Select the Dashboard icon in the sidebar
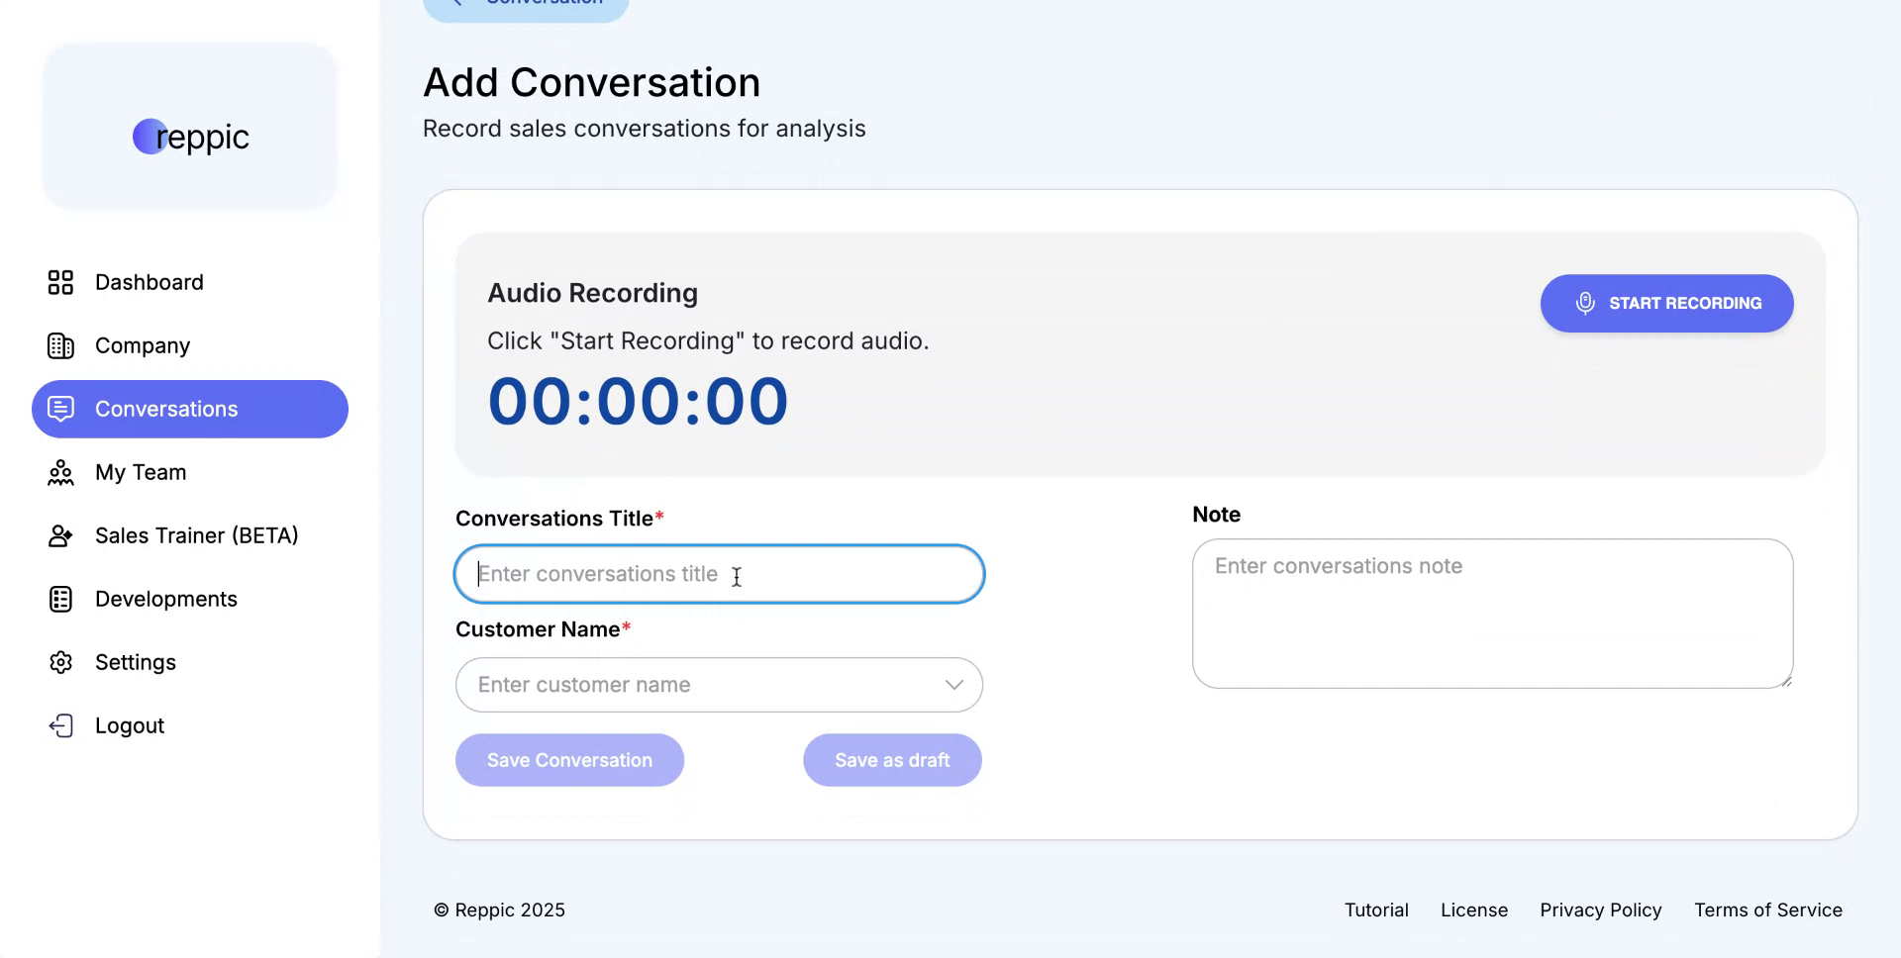Viewport: 1901px width, 958px height. tap(60, 282)
